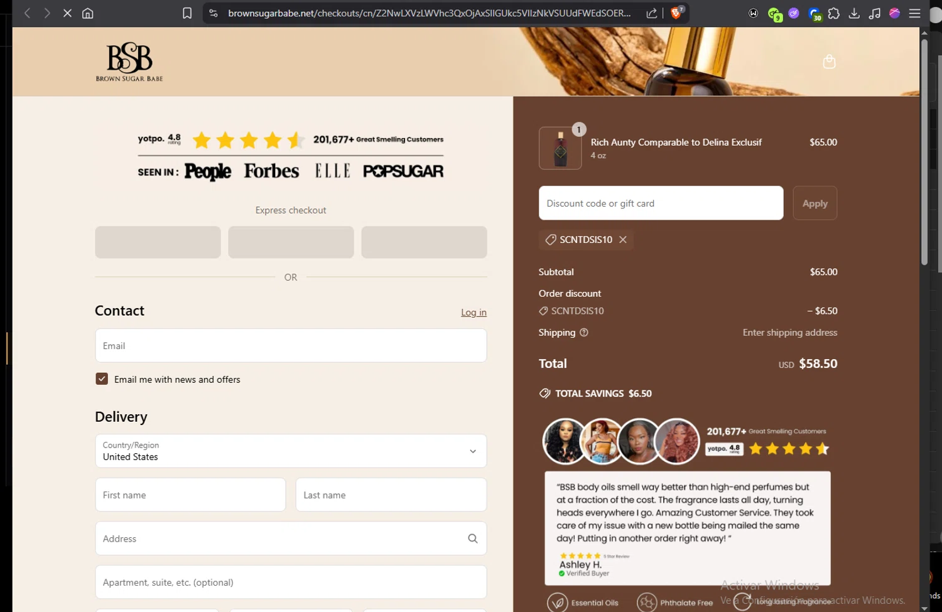
Task: Go back in browser history
Action: pyautogui.click(x=27, y=13)
